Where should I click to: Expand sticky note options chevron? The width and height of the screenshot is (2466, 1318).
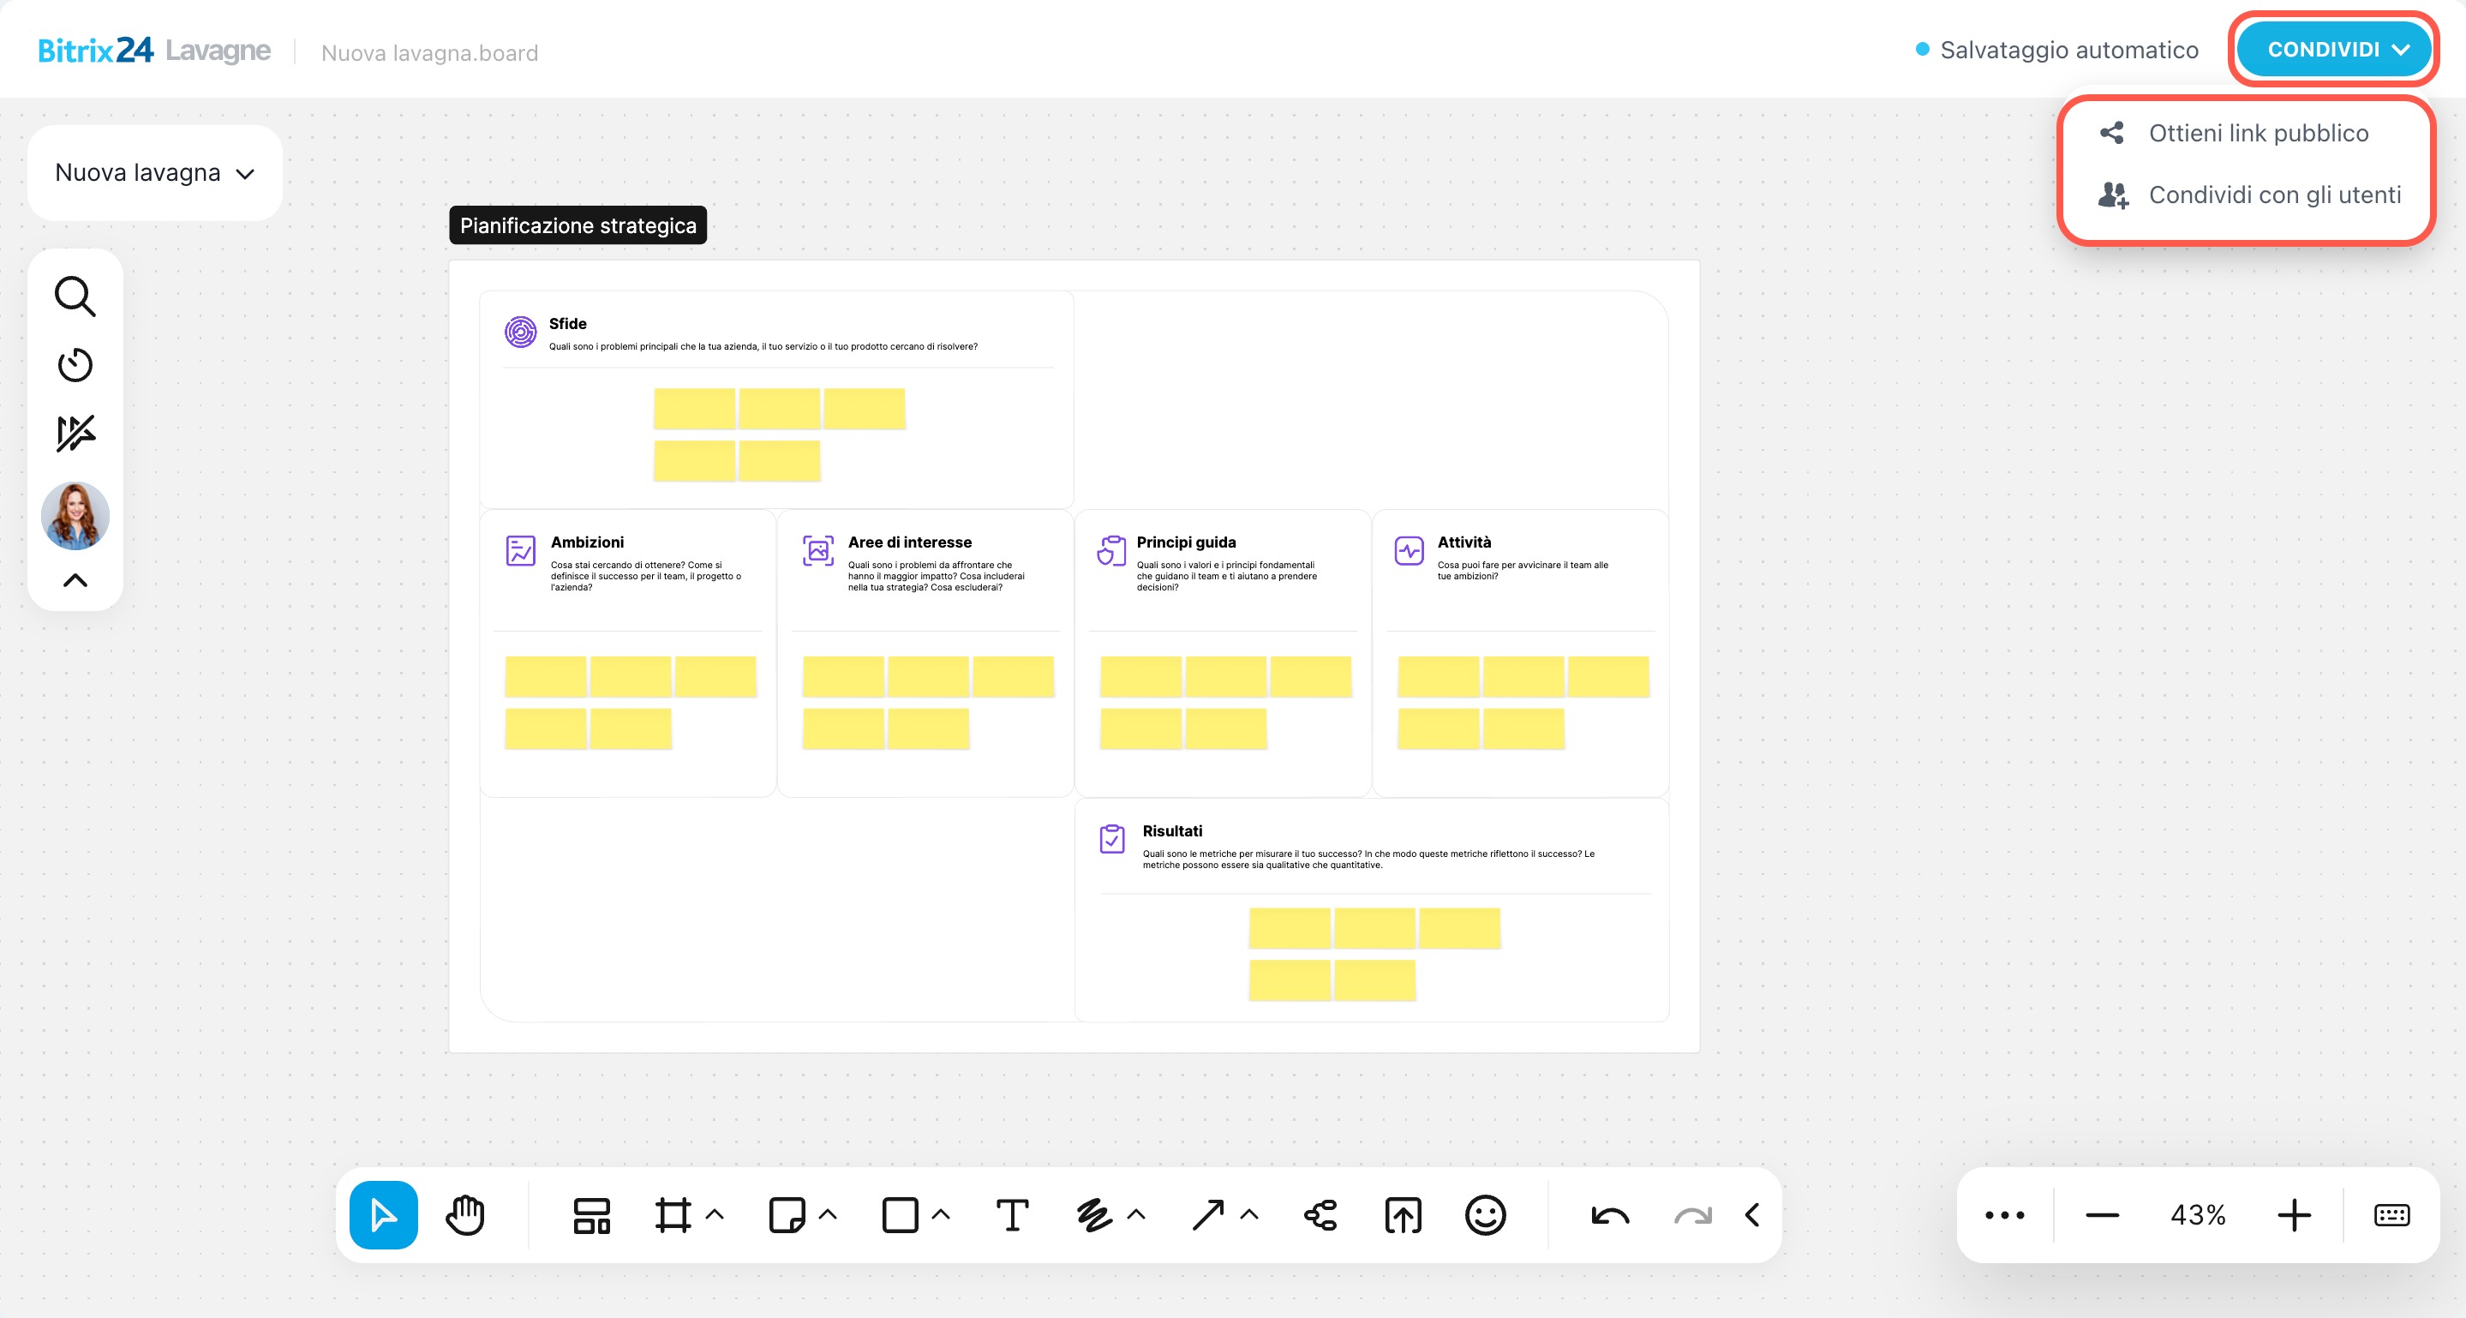pos(828,1214)
